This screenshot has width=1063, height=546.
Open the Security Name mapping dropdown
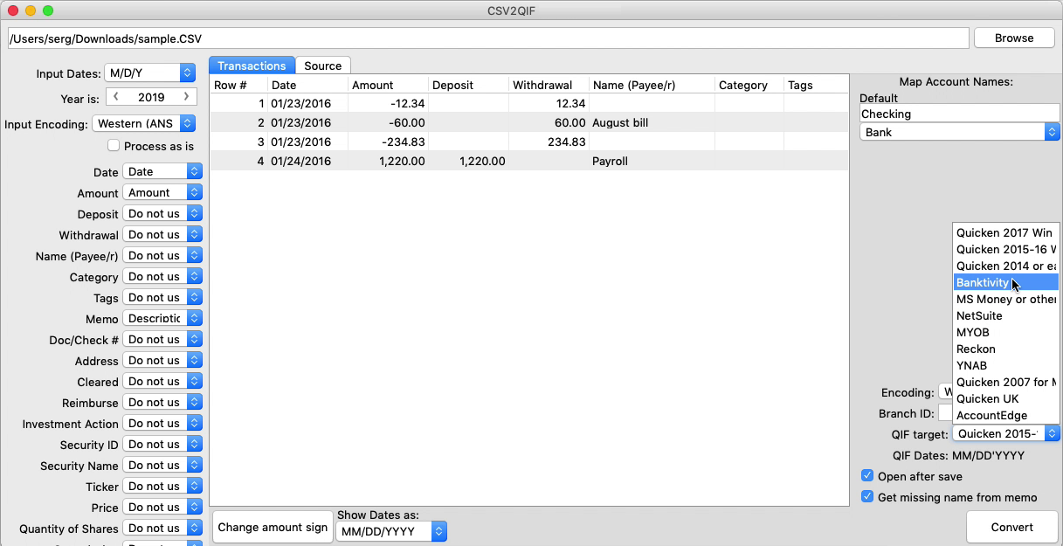point(162,466)
